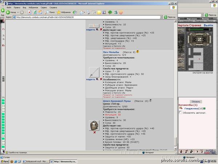Go back with the Назад button
The width and height of the screenshot is (218, 164).
11,12
